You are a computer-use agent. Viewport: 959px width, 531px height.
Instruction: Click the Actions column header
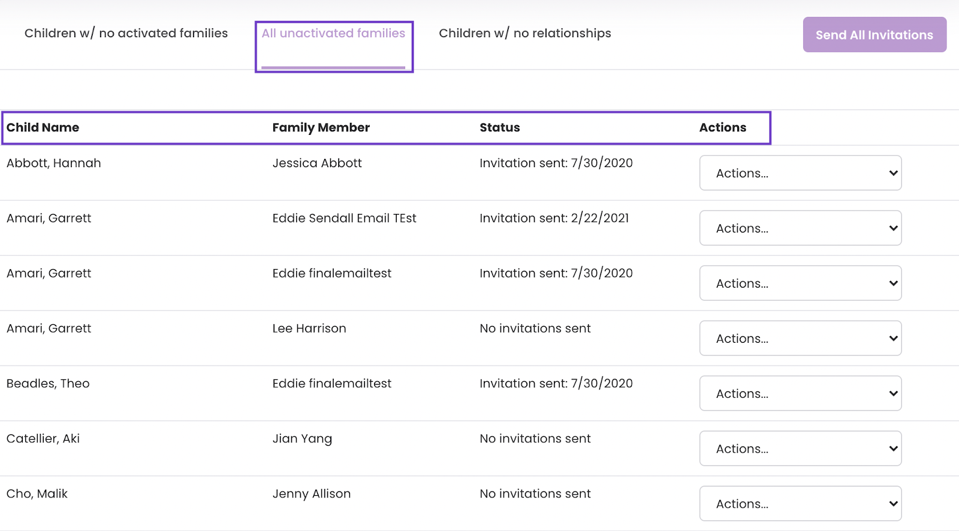(723, 128)
